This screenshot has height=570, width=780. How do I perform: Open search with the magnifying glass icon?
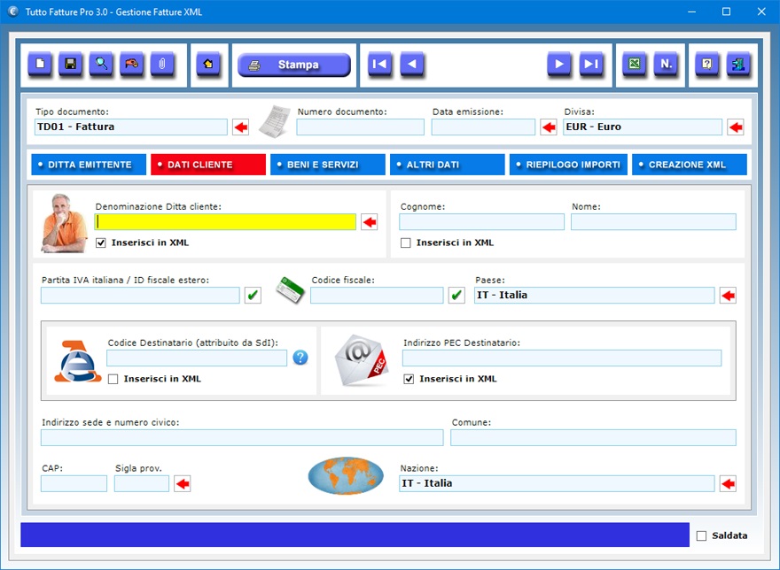[101, 65]
